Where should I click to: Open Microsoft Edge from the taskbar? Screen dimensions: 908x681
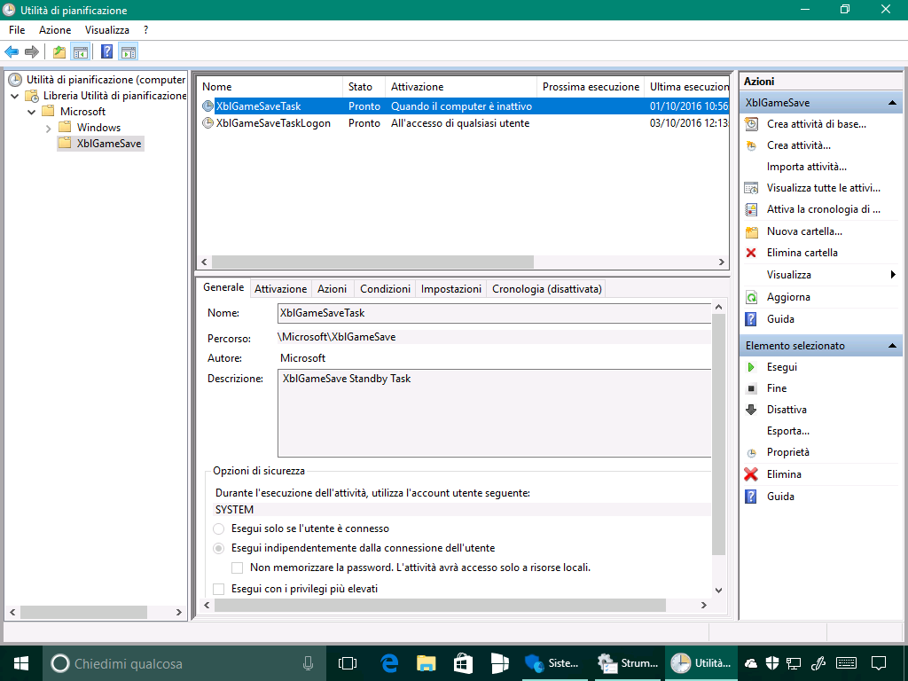tap(389, 663)
